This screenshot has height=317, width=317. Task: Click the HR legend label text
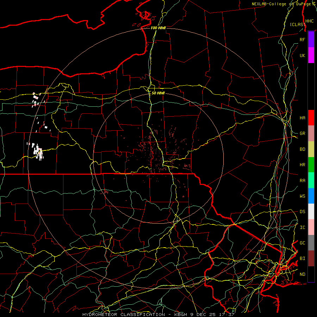point(302,165)
